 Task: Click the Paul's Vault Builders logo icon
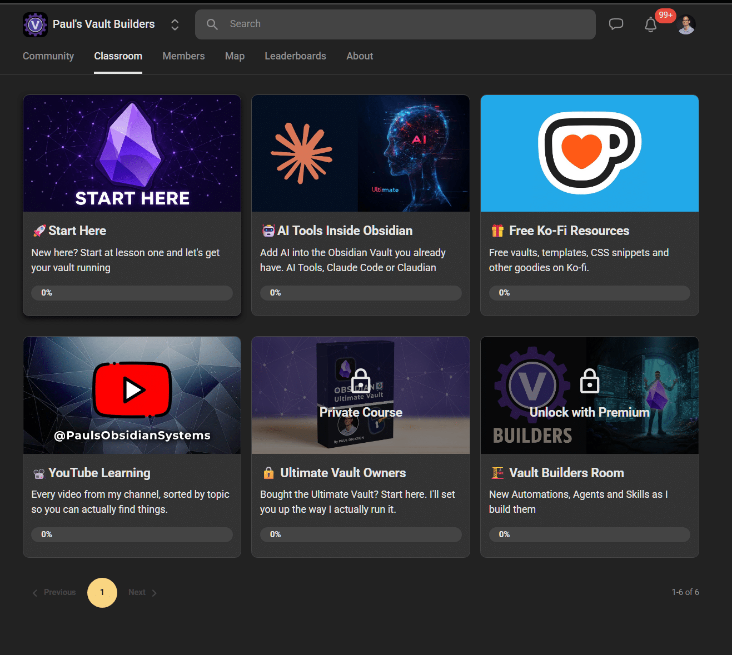tap(35, 24)
